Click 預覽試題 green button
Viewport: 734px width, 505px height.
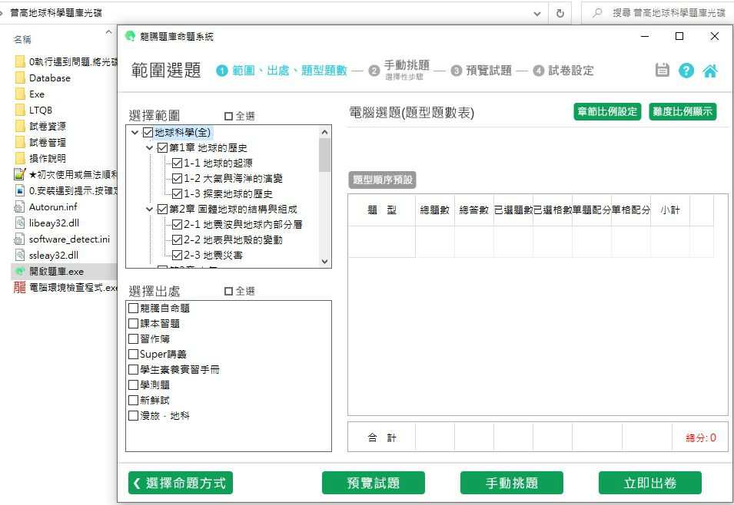pyautogui.click(x=373, y=483)
